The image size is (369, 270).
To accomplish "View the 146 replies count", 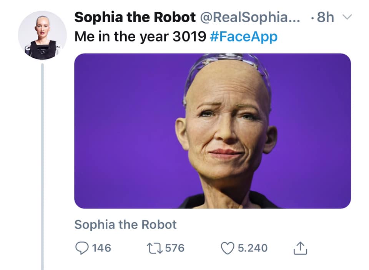I will 101,248.
